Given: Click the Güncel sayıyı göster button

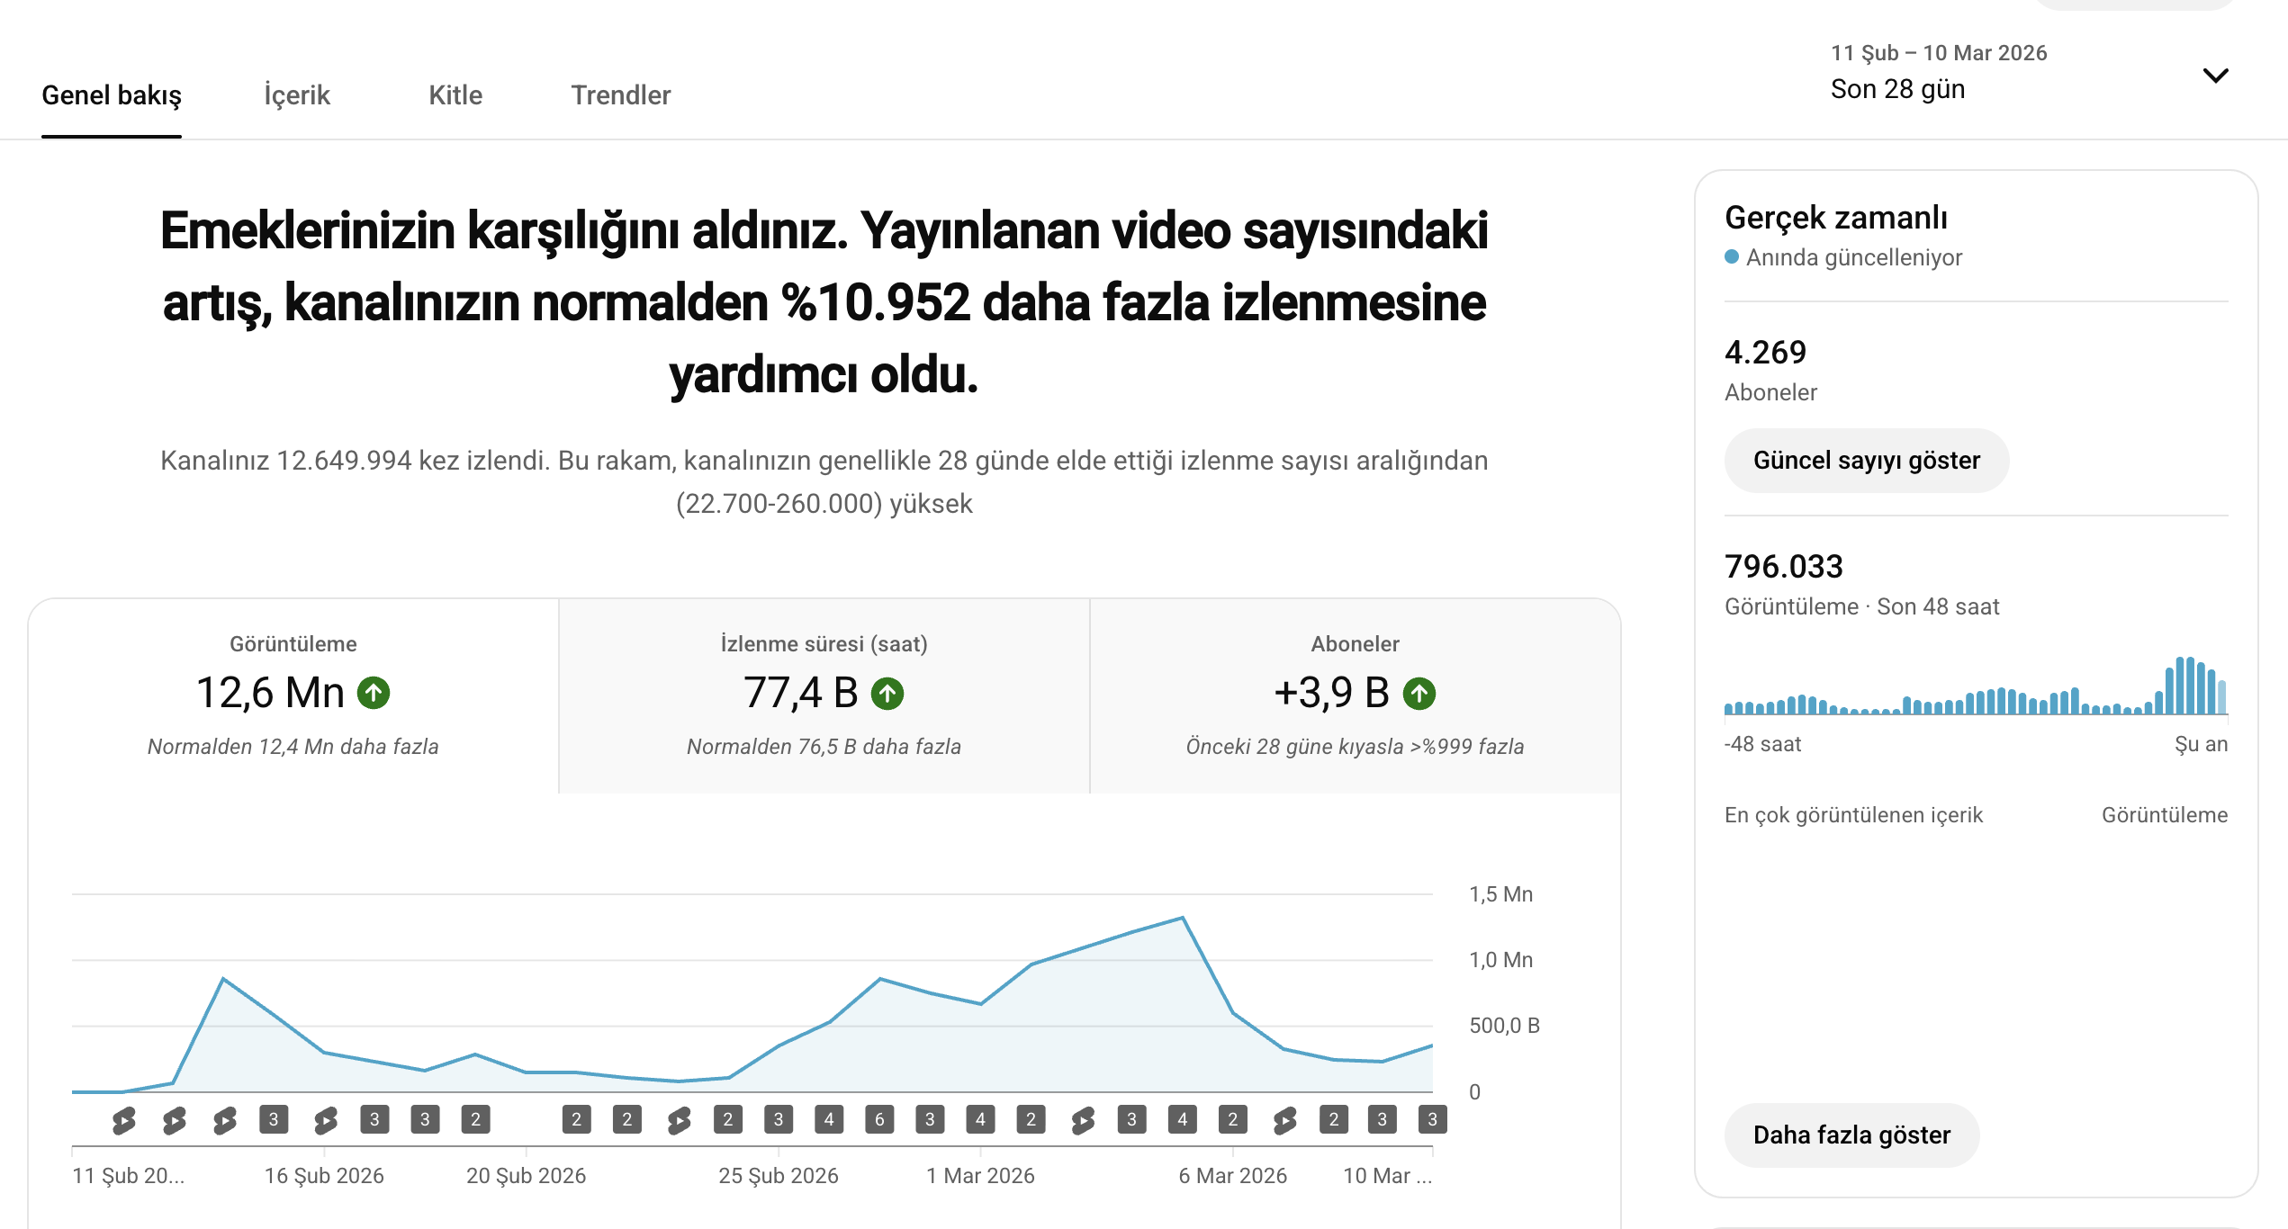Looking at the screenshot, I should [1867, 461].
